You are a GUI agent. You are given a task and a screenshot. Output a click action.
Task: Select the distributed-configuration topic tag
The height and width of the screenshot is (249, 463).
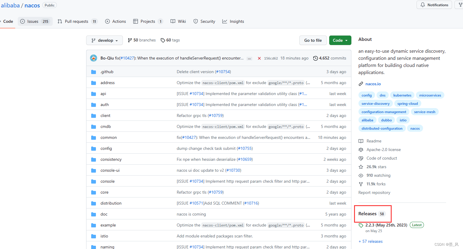382,128
